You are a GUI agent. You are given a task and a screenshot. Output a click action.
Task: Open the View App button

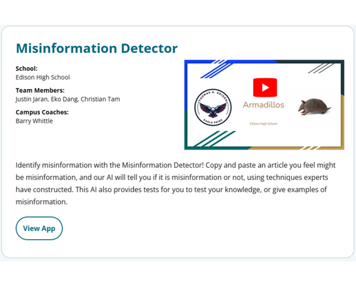(x=39, y=228)
